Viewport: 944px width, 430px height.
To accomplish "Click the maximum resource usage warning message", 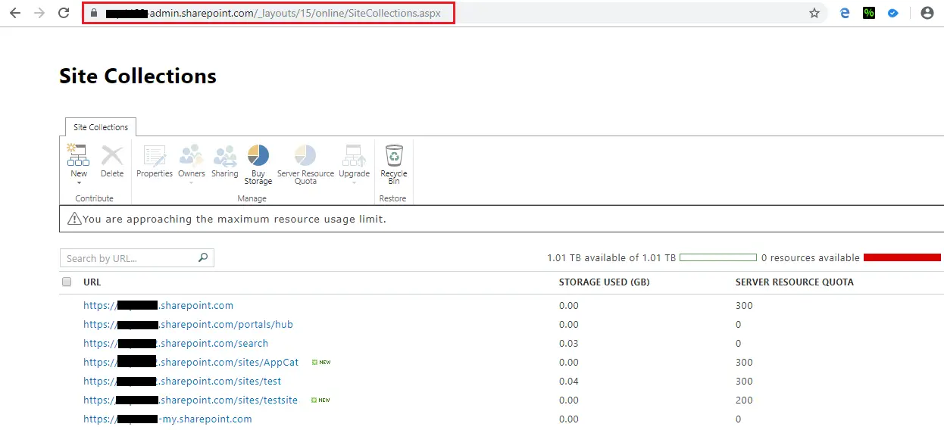I will pos(234,219).
